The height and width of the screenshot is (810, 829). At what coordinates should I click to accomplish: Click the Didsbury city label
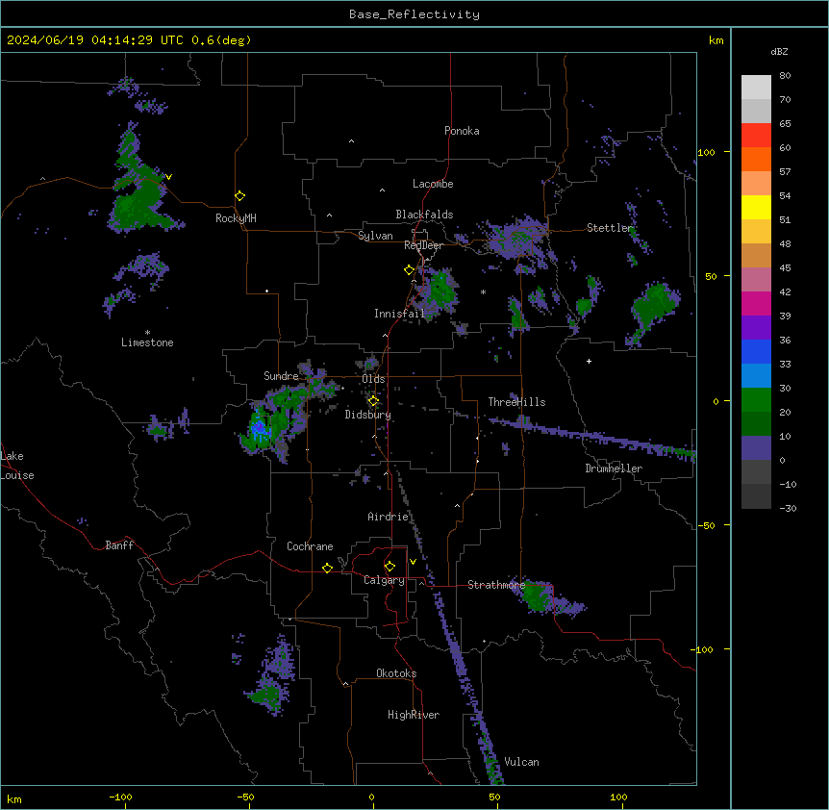368,415
